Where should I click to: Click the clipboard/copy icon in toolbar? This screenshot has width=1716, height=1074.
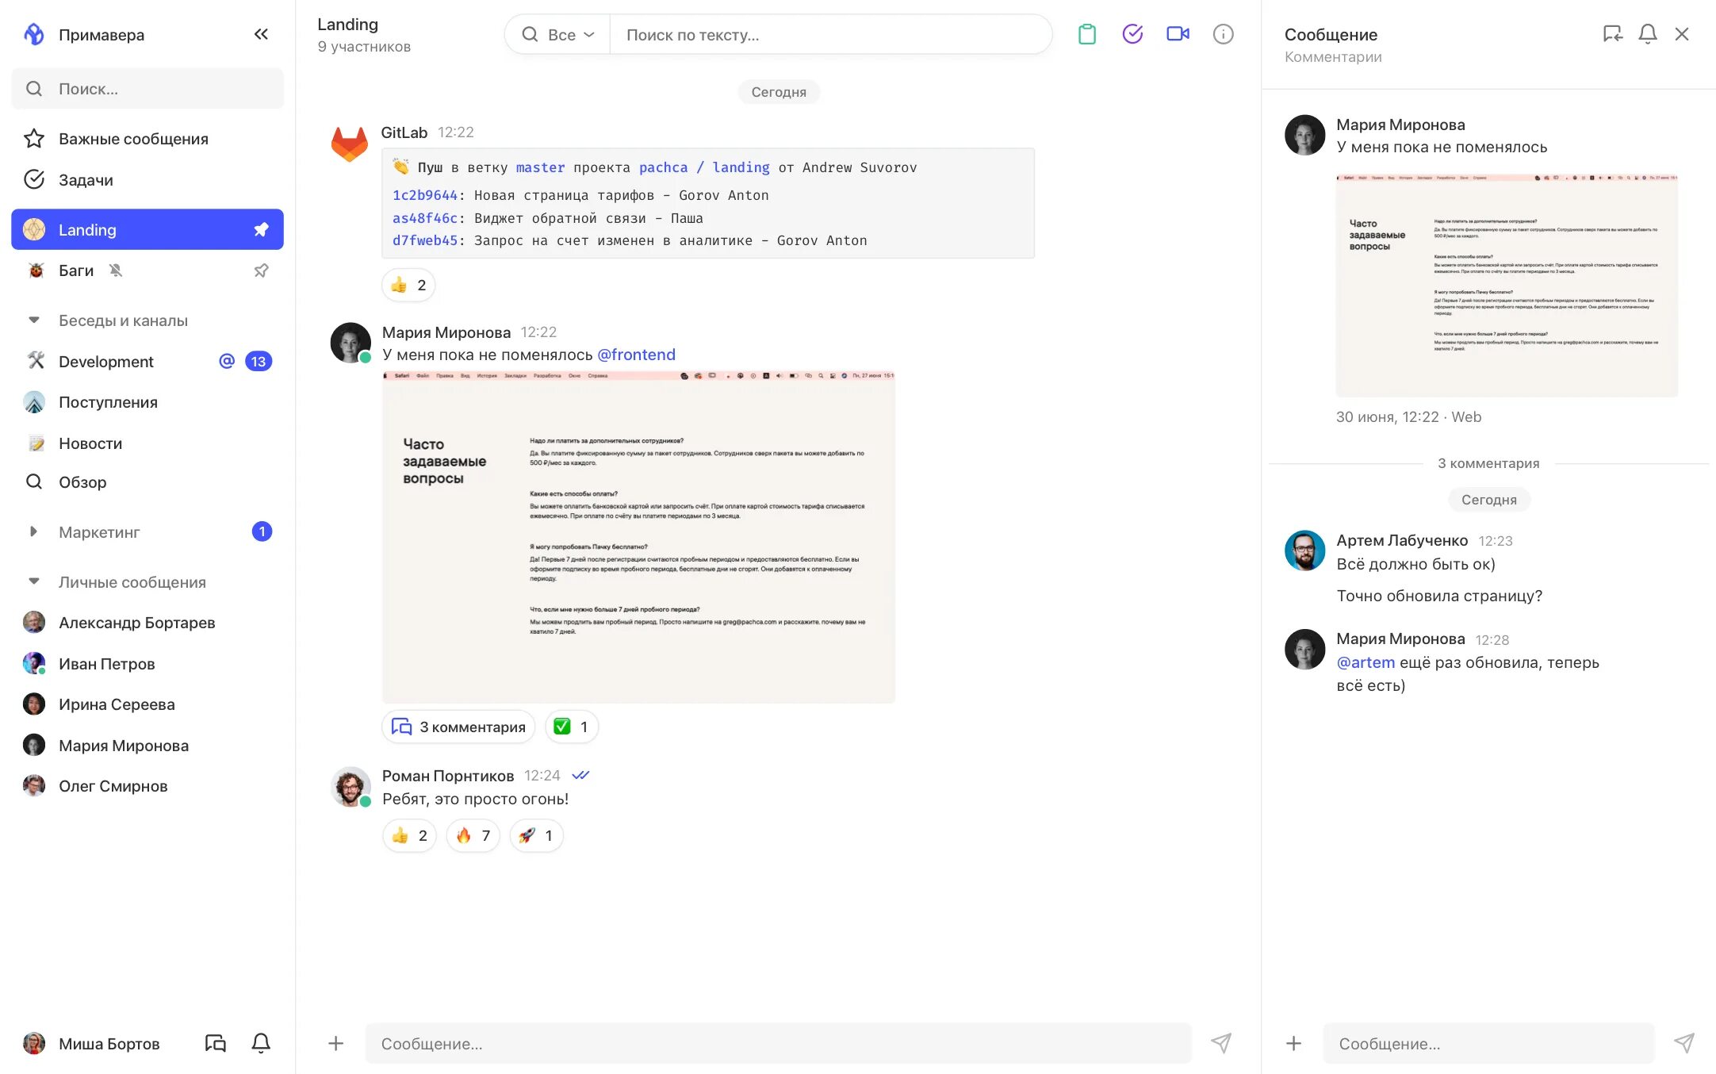(x=1086, y=35)
